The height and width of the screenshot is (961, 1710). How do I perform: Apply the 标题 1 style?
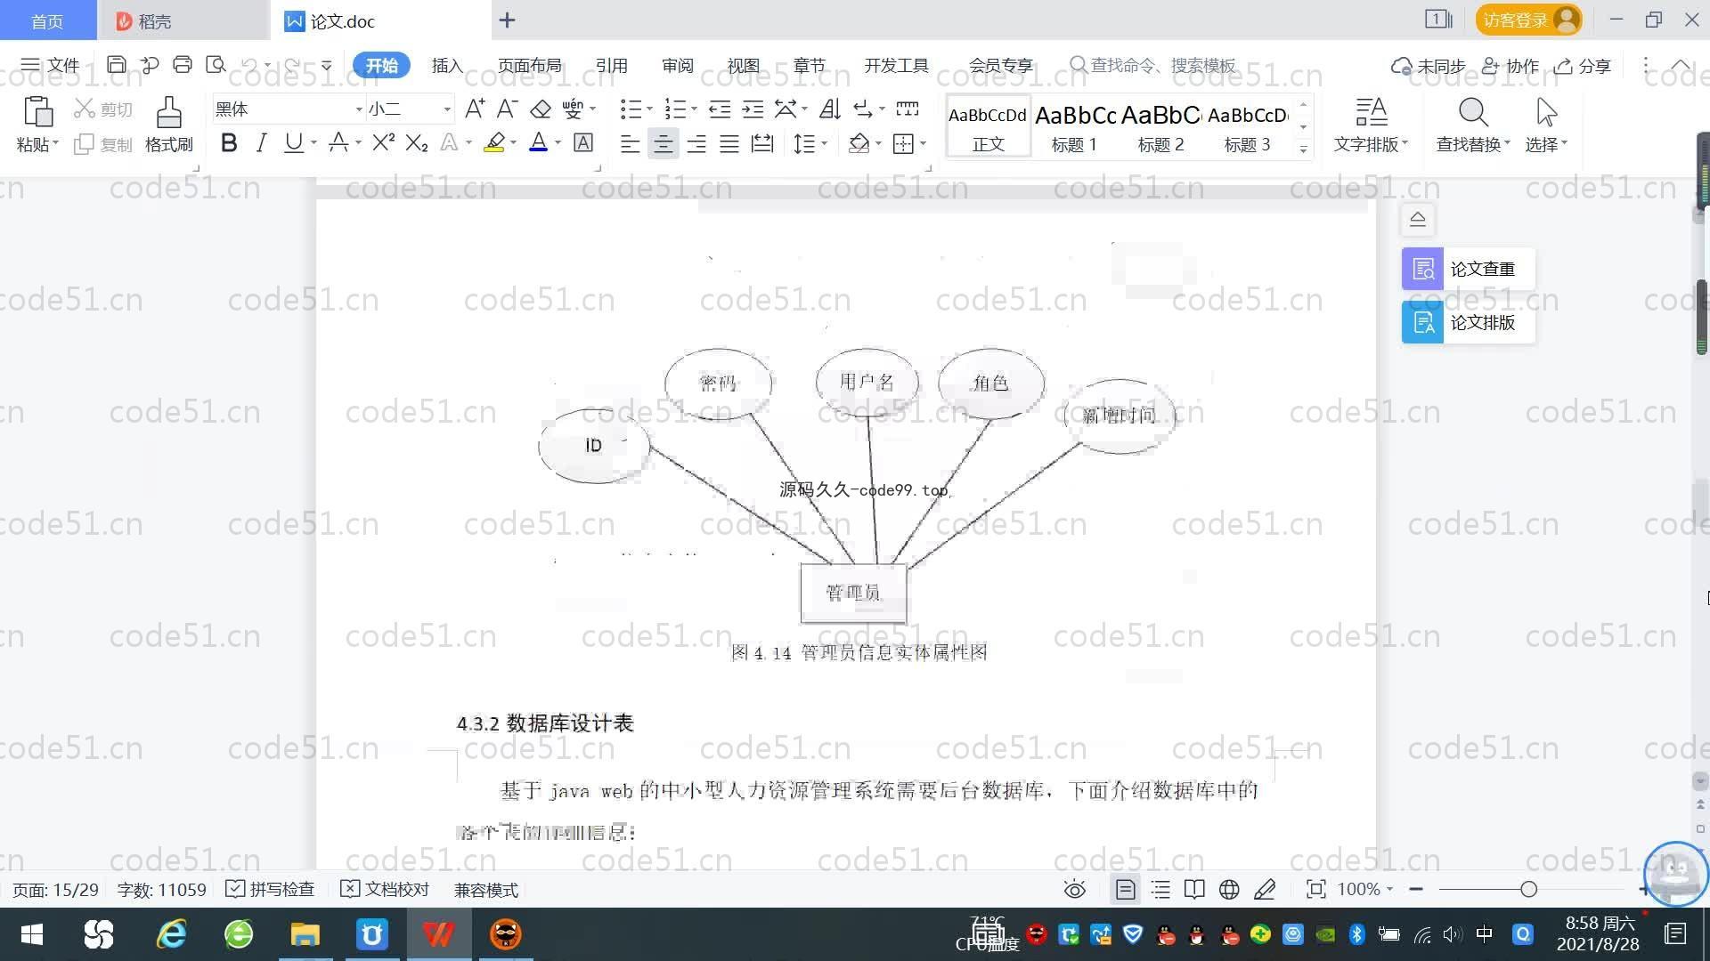tap(1074, 127)
